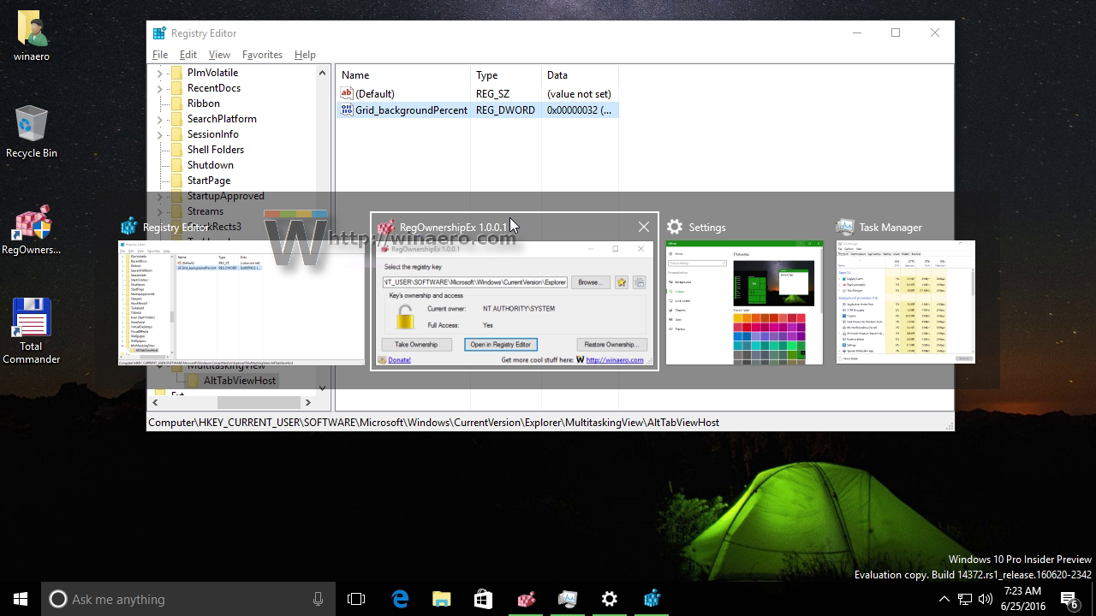
Task: Launch Total Commander desktop shortcut
Action: click(x=32, y=331)
